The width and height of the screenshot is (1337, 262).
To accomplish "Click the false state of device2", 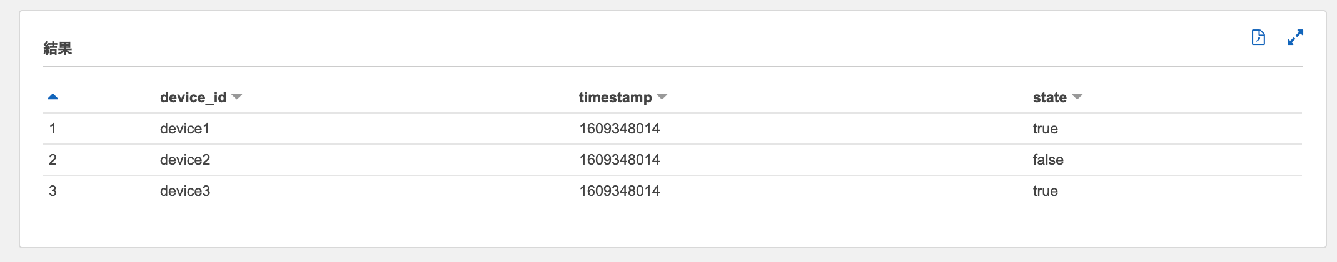I will [x=1047, y=160].
